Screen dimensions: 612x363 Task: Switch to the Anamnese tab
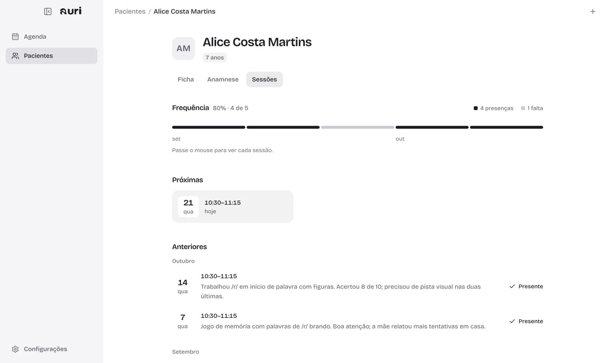223,79
